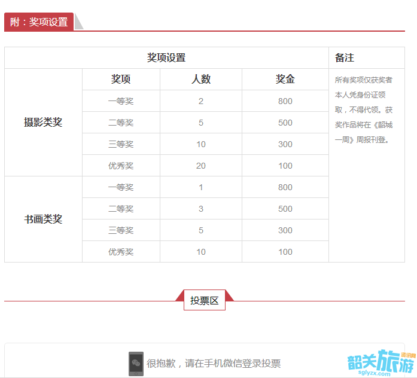Click 一等奖 in the 摄影类奖 section
Screen dimensions: 417x378
point(121,101)
